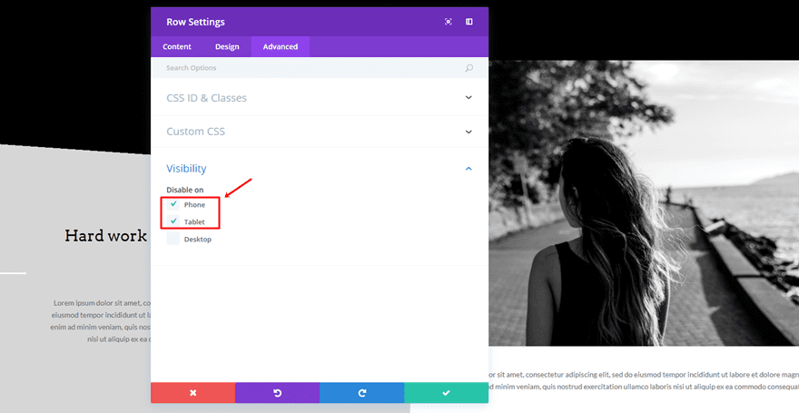Click the Hard work heading text

[x=106, y=235]
